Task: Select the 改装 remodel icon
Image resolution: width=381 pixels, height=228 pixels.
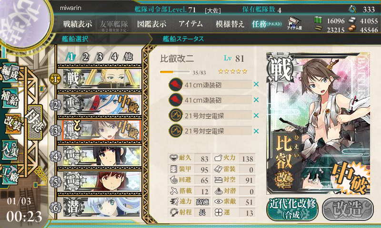Action: point(12,123)
